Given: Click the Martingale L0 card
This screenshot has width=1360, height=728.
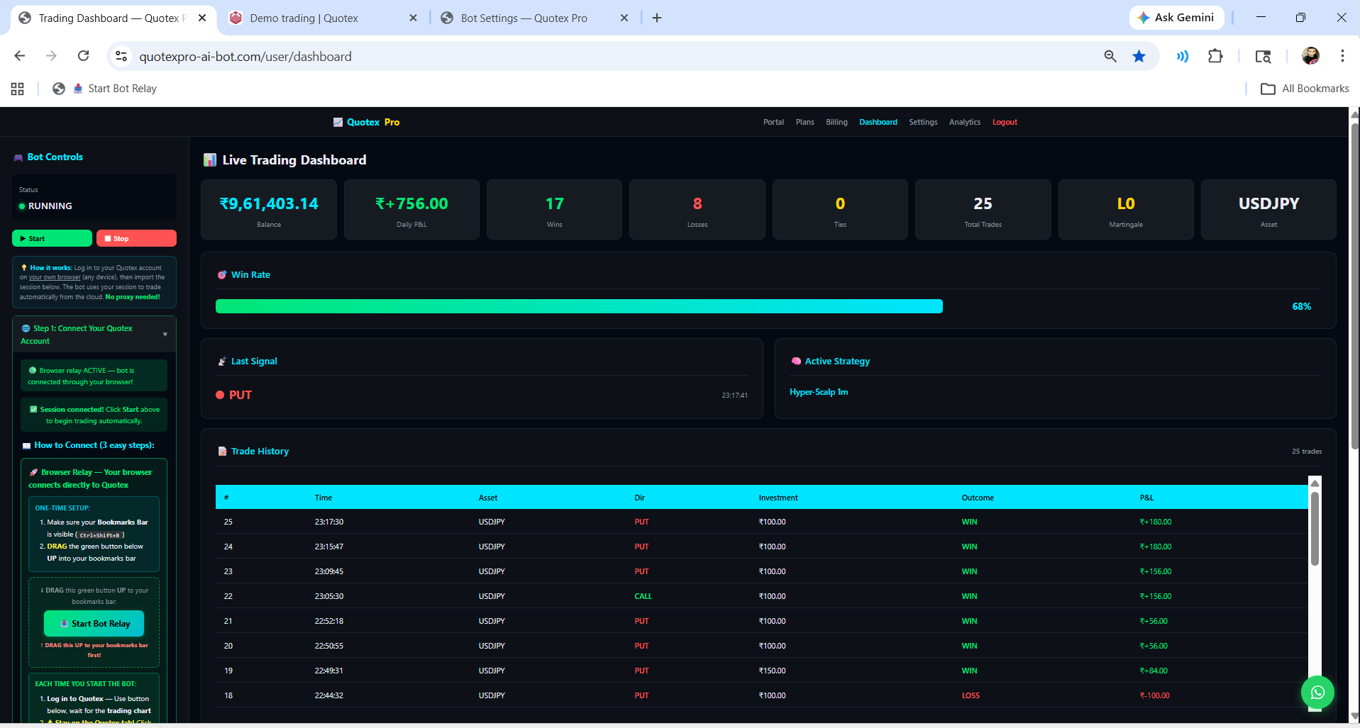Looking at the screenshot, I should coord(1126,210).
